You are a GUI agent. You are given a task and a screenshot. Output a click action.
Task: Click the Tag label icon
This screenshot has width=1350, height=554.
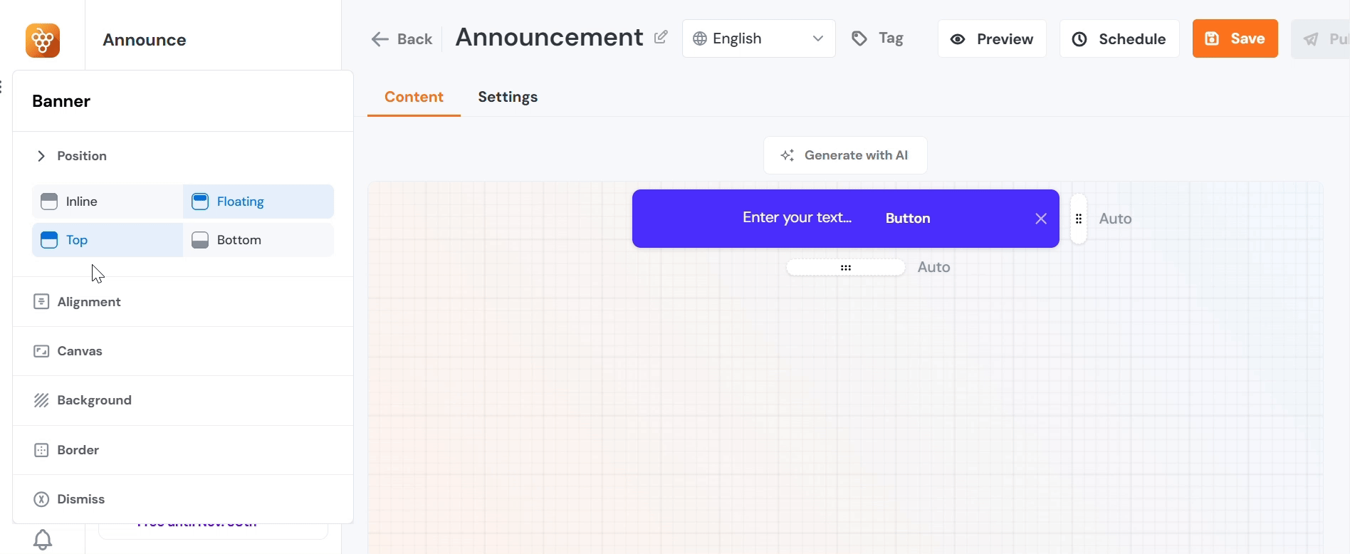(x=859, y=38)
